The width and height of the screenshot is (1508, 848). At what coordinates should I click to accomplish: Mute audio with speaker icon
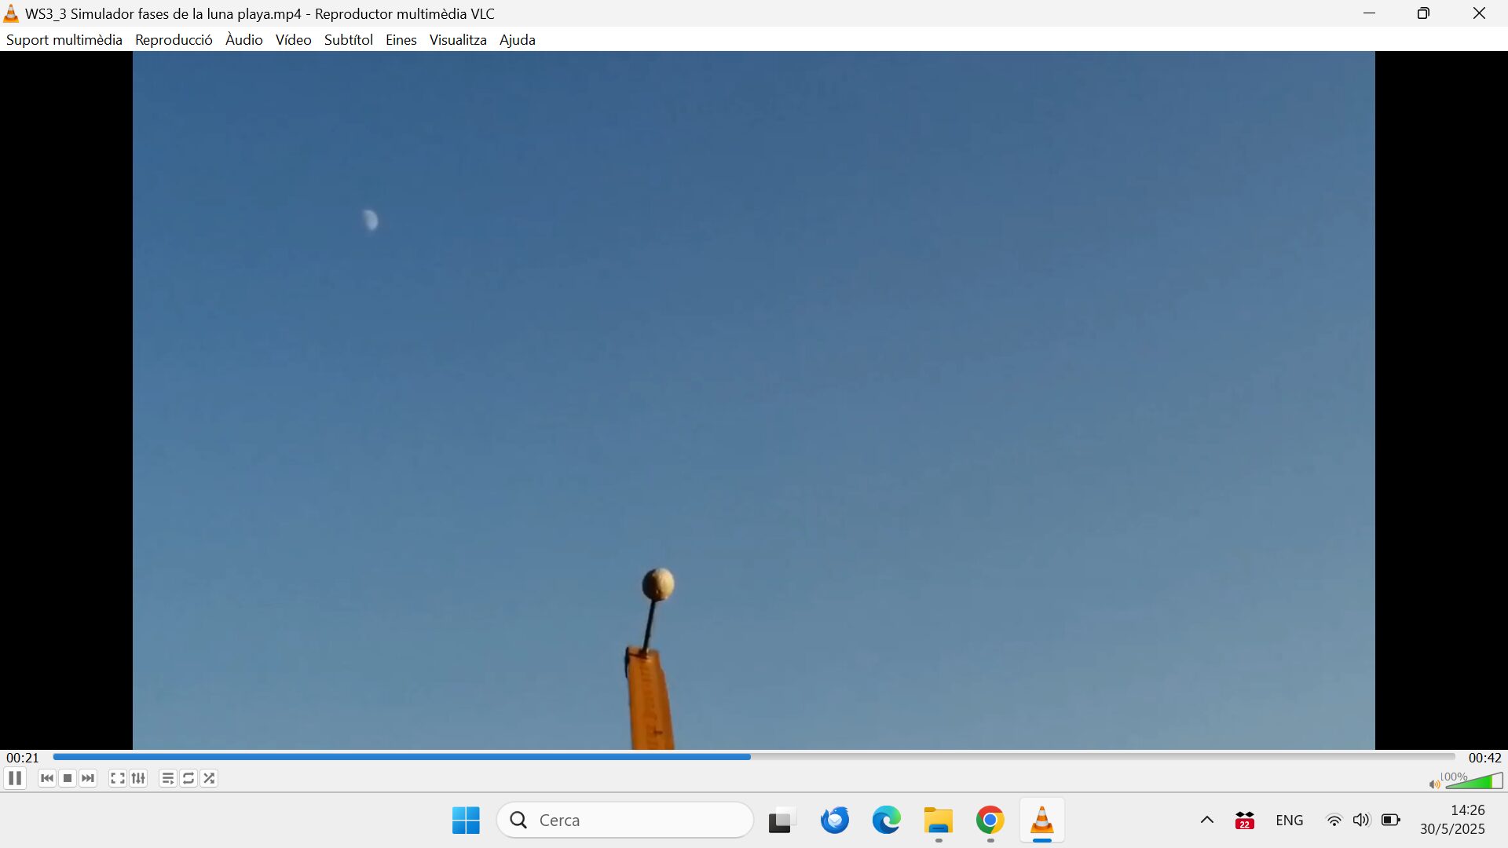1434,784
